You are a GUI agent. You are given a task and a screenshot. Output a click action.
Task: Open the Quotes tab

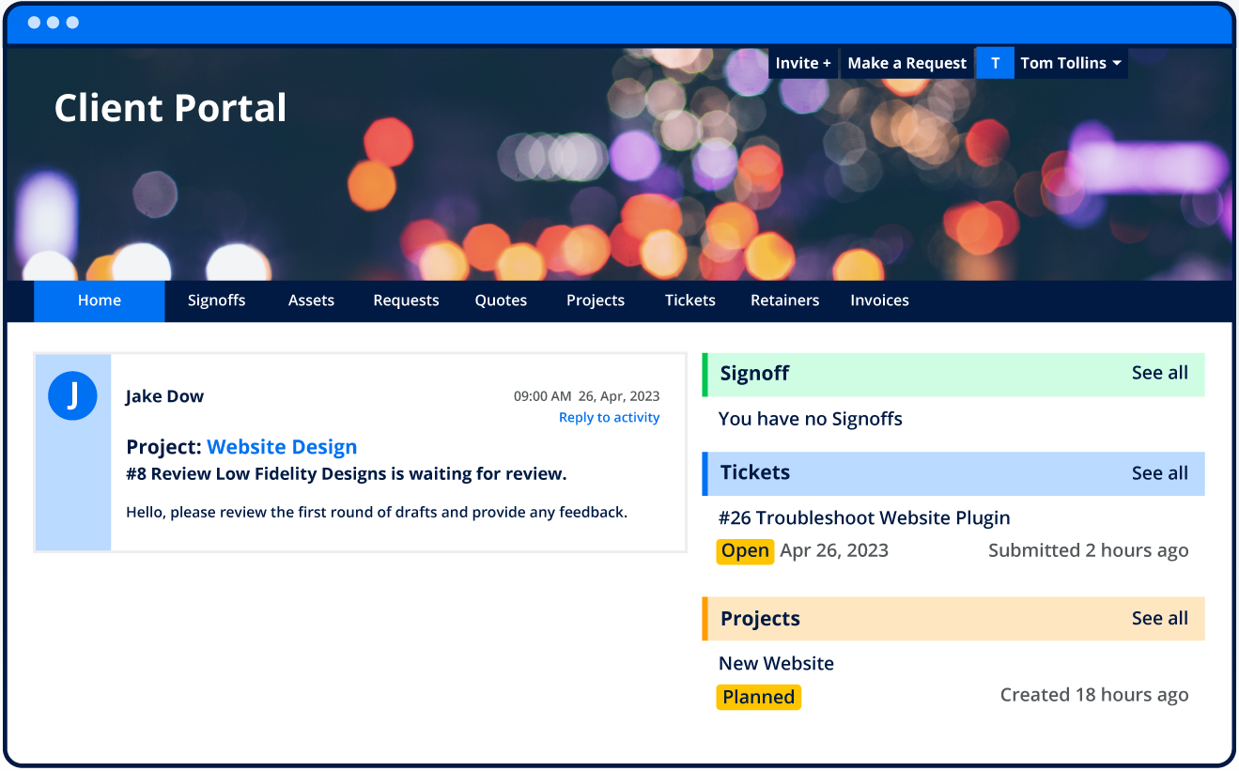click(501, 301)
